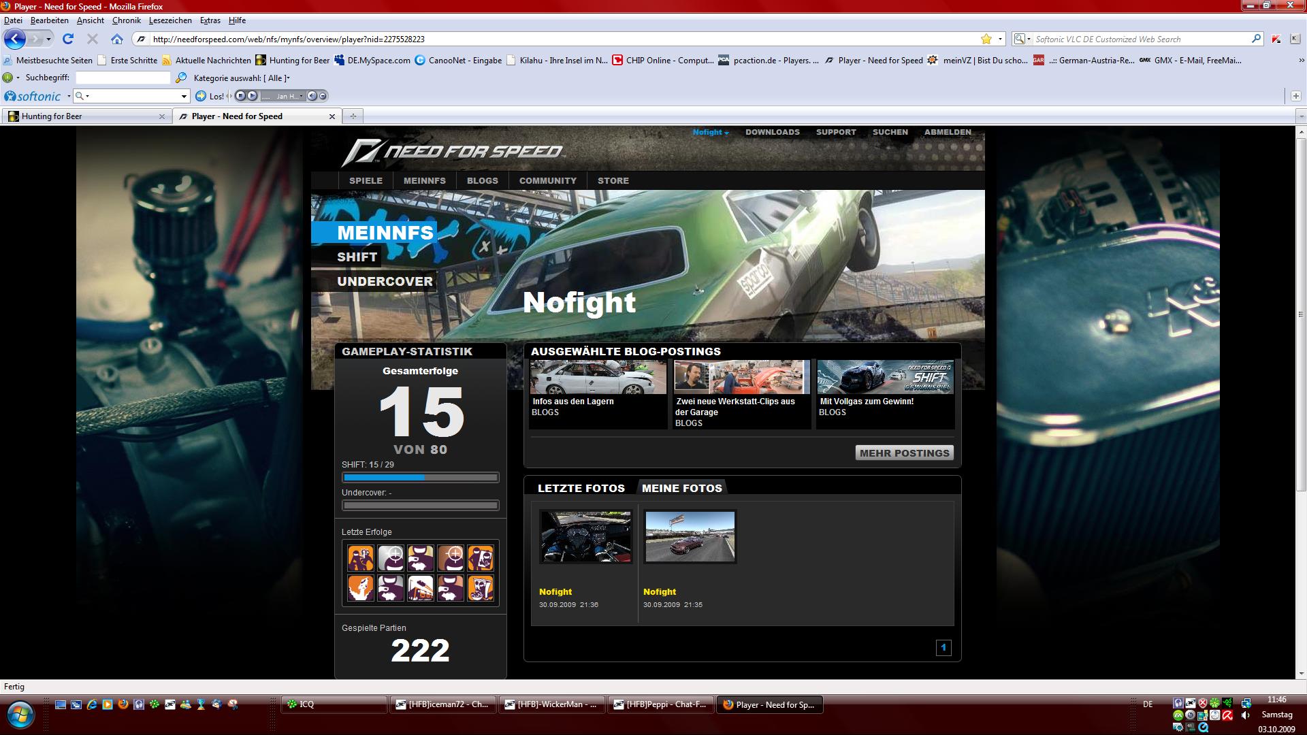Open the Lesezeichen menu
The width and height of the screenshot is (1307, 735).
click(x=170, y=20)
